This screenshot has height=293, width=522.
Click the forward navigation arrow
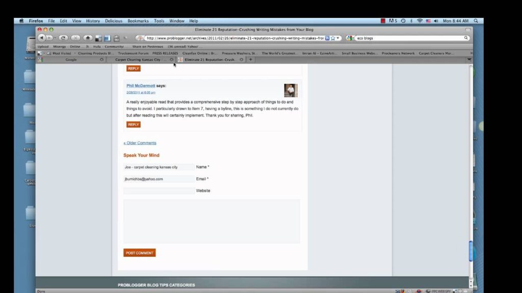[x=49, y=38]
